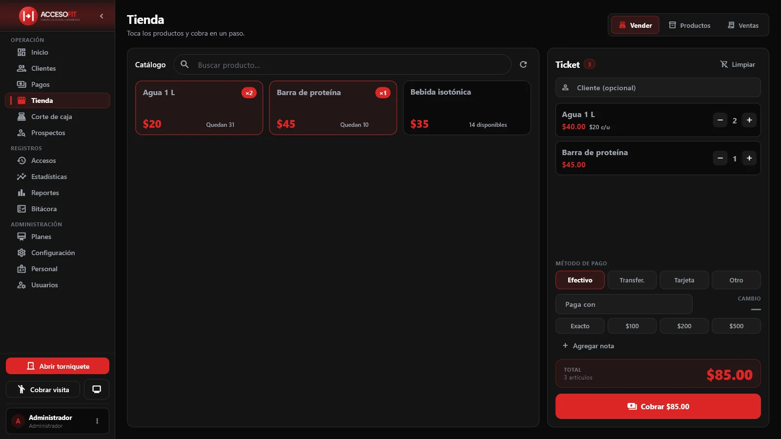This screenshot has height=439, width=781.
Task: Select Otro payment method
Action: [x=736, y=280]
